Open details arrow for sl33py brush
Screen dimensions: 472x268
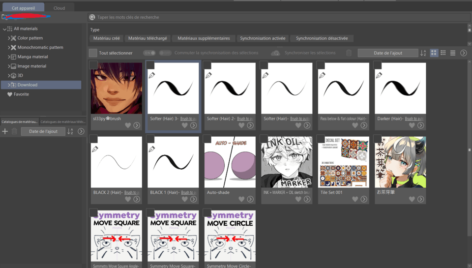137,125
